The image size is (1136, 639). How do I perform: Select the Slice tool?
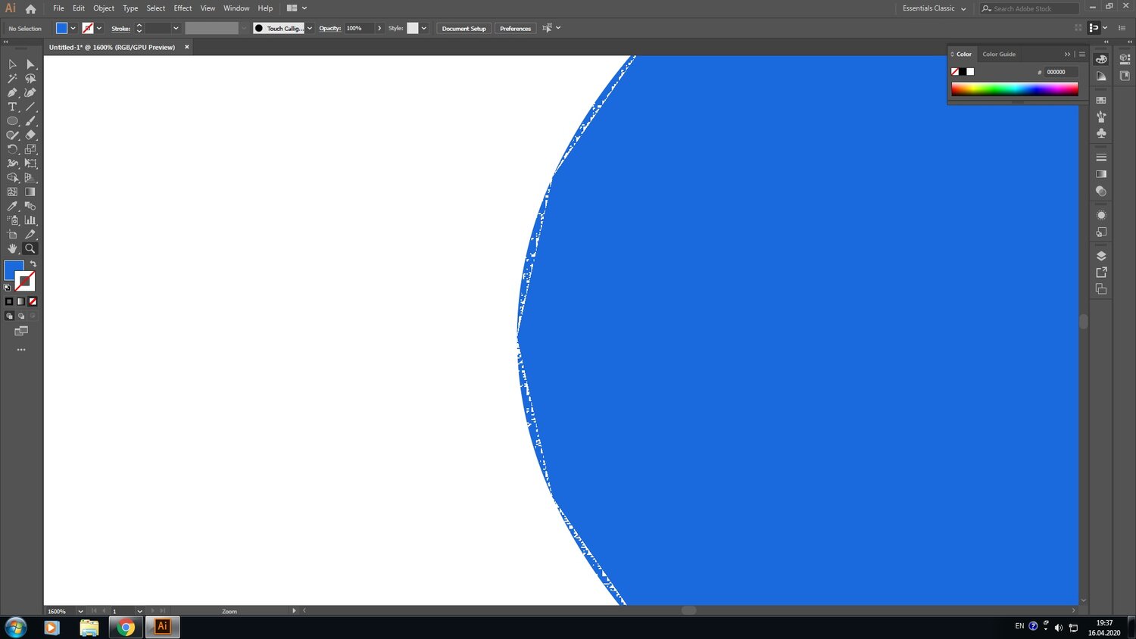pyautogui.click(x=30, y=235)
